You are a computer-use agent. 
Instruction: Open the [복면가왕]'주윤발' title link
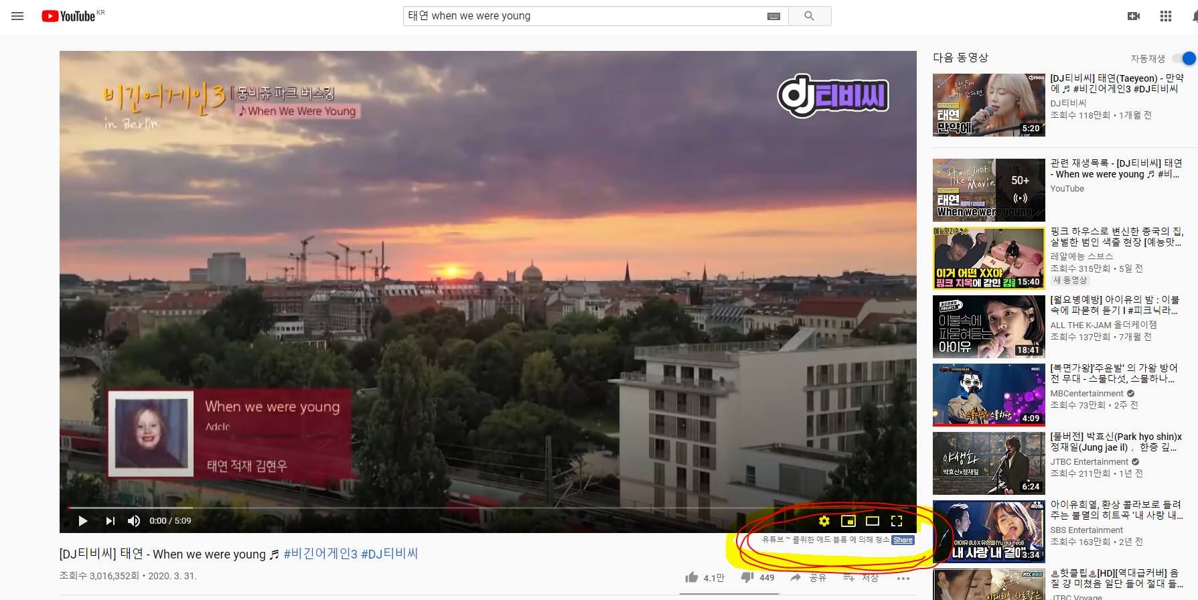(1114, 374)
